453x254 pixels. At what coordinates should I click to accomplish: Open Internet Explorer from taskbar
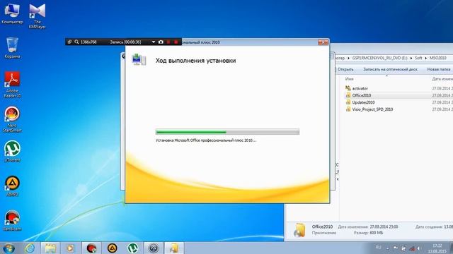click(x=30, y=248)
